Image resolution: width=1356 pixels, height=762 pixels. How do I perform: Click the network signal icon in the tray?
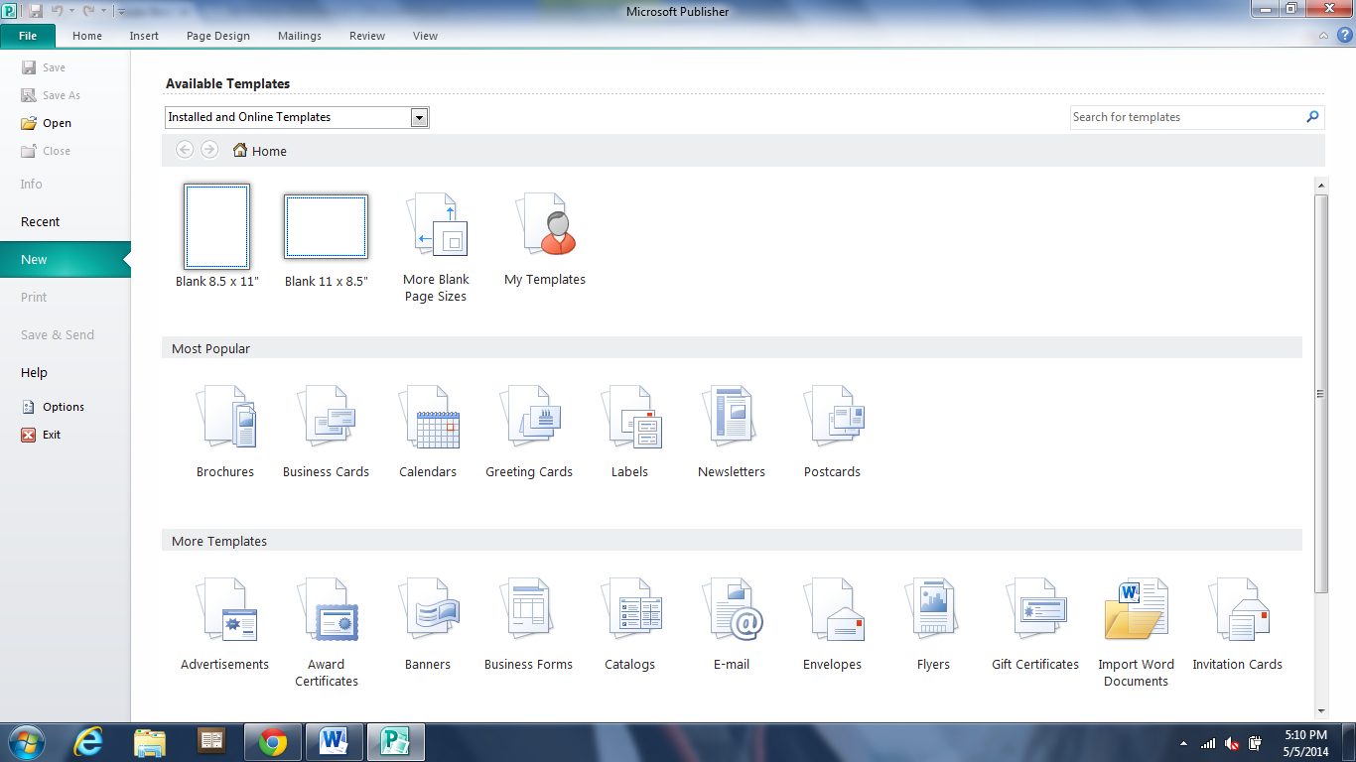coord(1208,743)
